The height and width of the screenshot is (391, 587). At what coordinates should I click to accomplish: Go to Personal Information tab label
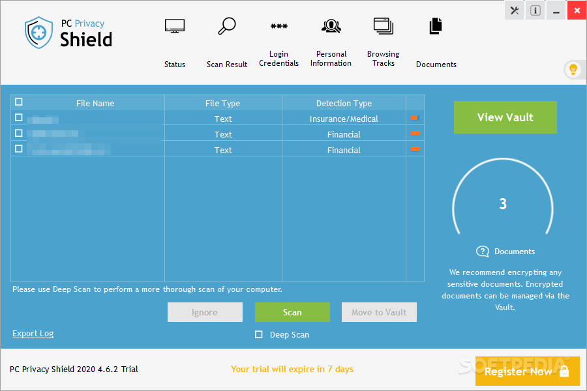pyautogui.click(x=331, y=59)
